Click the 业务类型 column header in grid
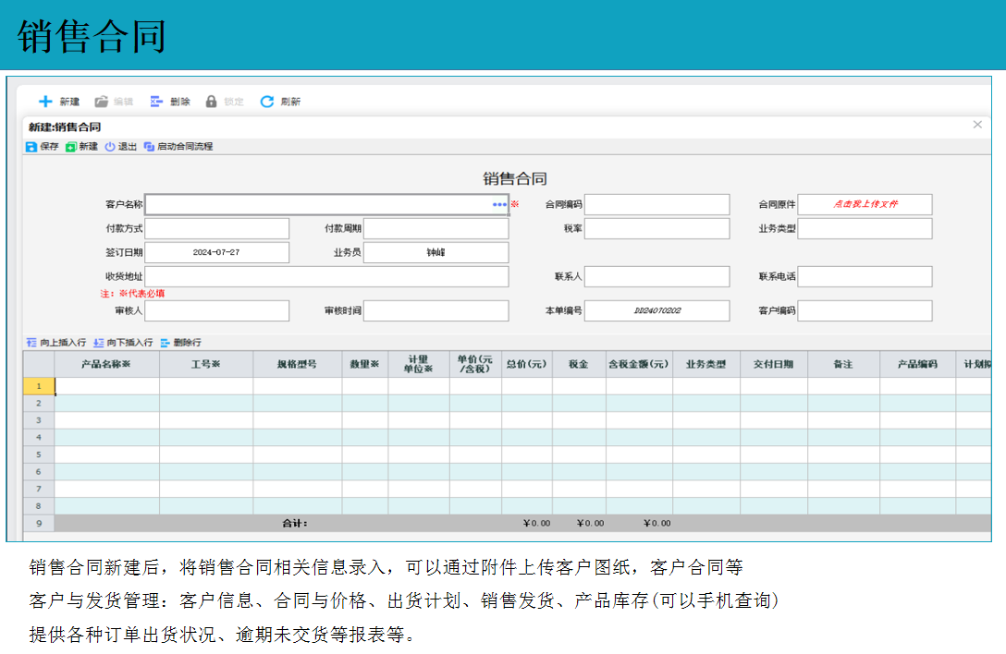 click(706, 364)
